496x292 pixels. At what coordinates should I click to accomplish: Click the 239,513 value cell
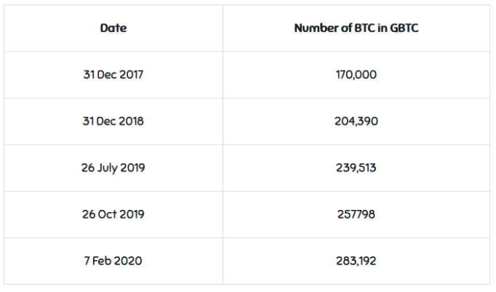coord(356,168)
